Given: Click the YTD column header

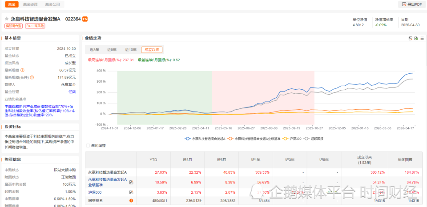Looking at the screenshot, I should tap(153, 159).
